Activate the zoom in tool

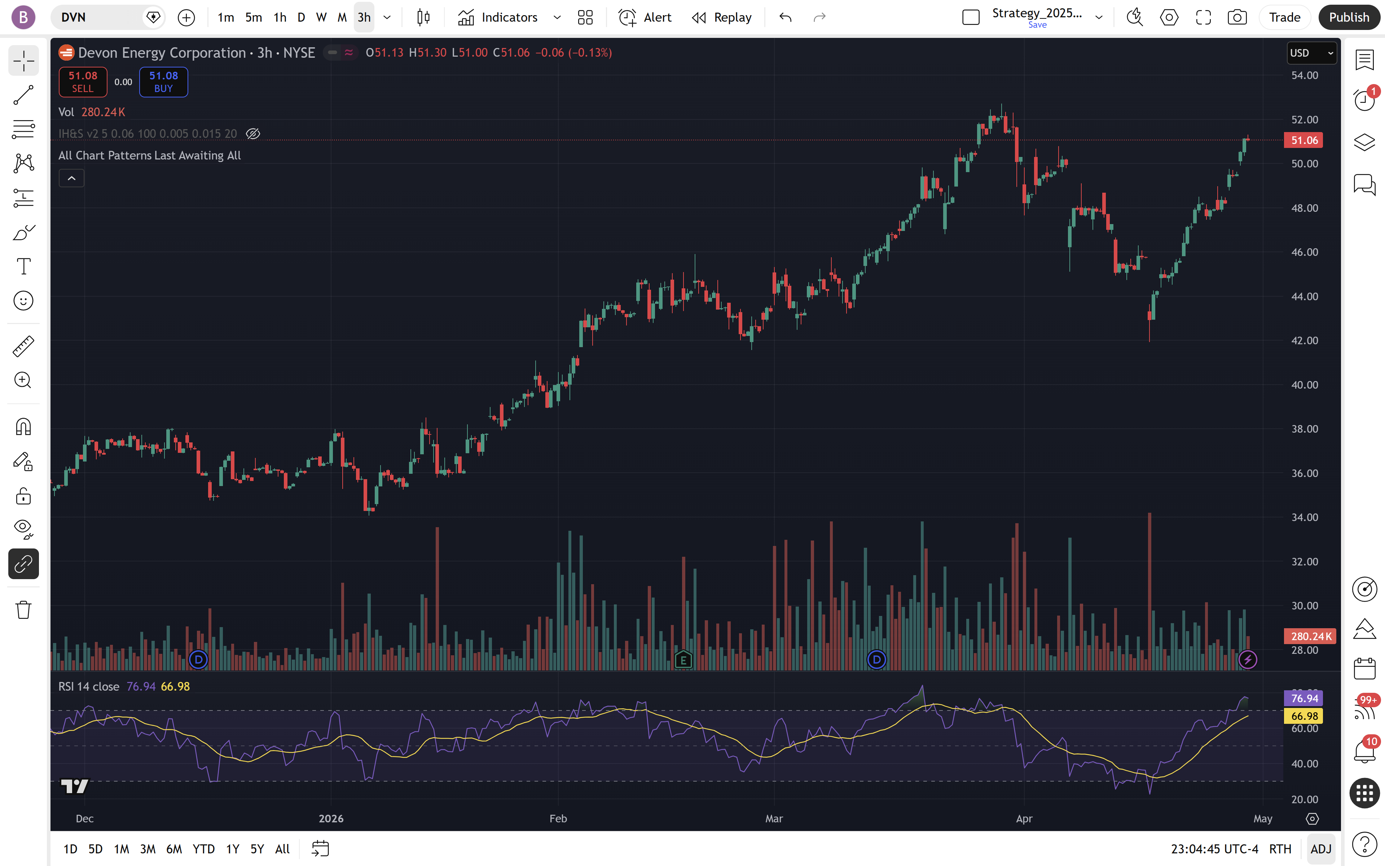pyautogui.click(x=23, y=380)
